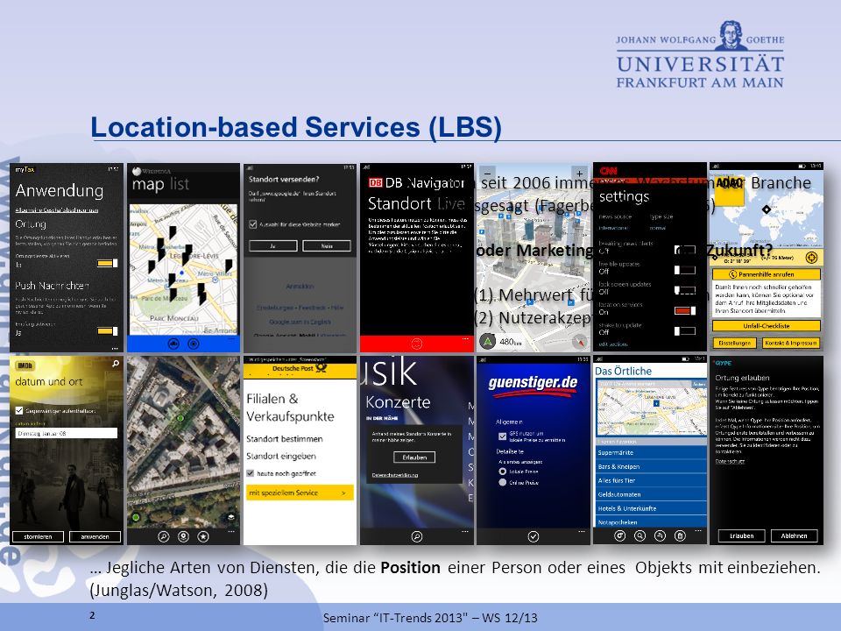Image resolution: width=841 pixels, height=631 pixels.
Task: Toggle myTaxi Push Nachrichten switch
Action: click(107, 331)
